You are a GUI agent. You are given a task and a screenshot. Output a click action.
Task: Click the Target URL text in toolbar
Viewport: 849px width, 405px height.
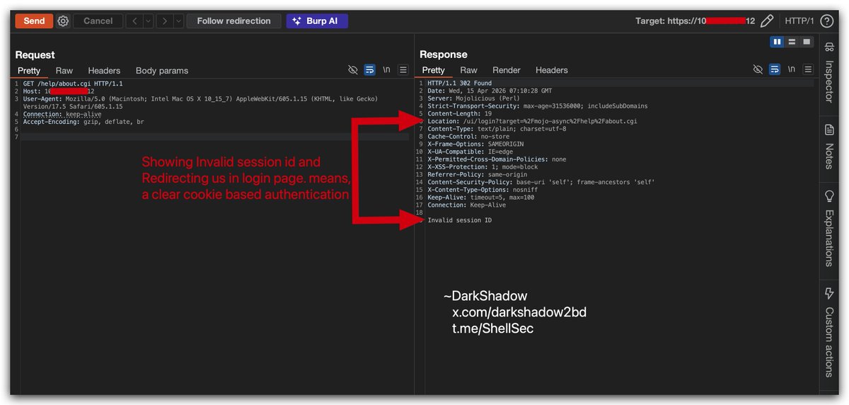pos(695,21)
